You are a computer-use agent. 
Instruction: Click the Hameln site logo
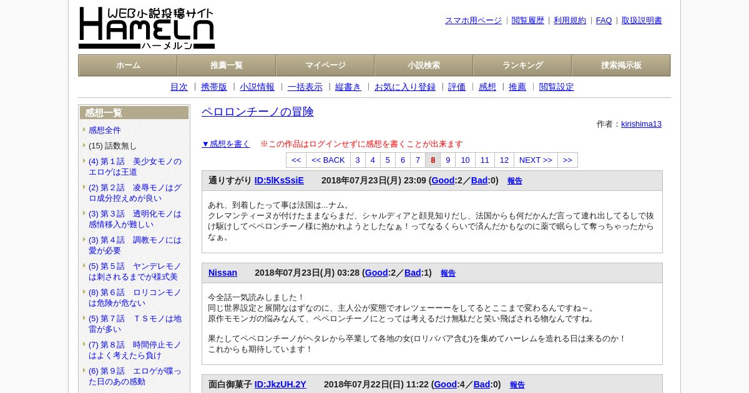tap(147, 28)
